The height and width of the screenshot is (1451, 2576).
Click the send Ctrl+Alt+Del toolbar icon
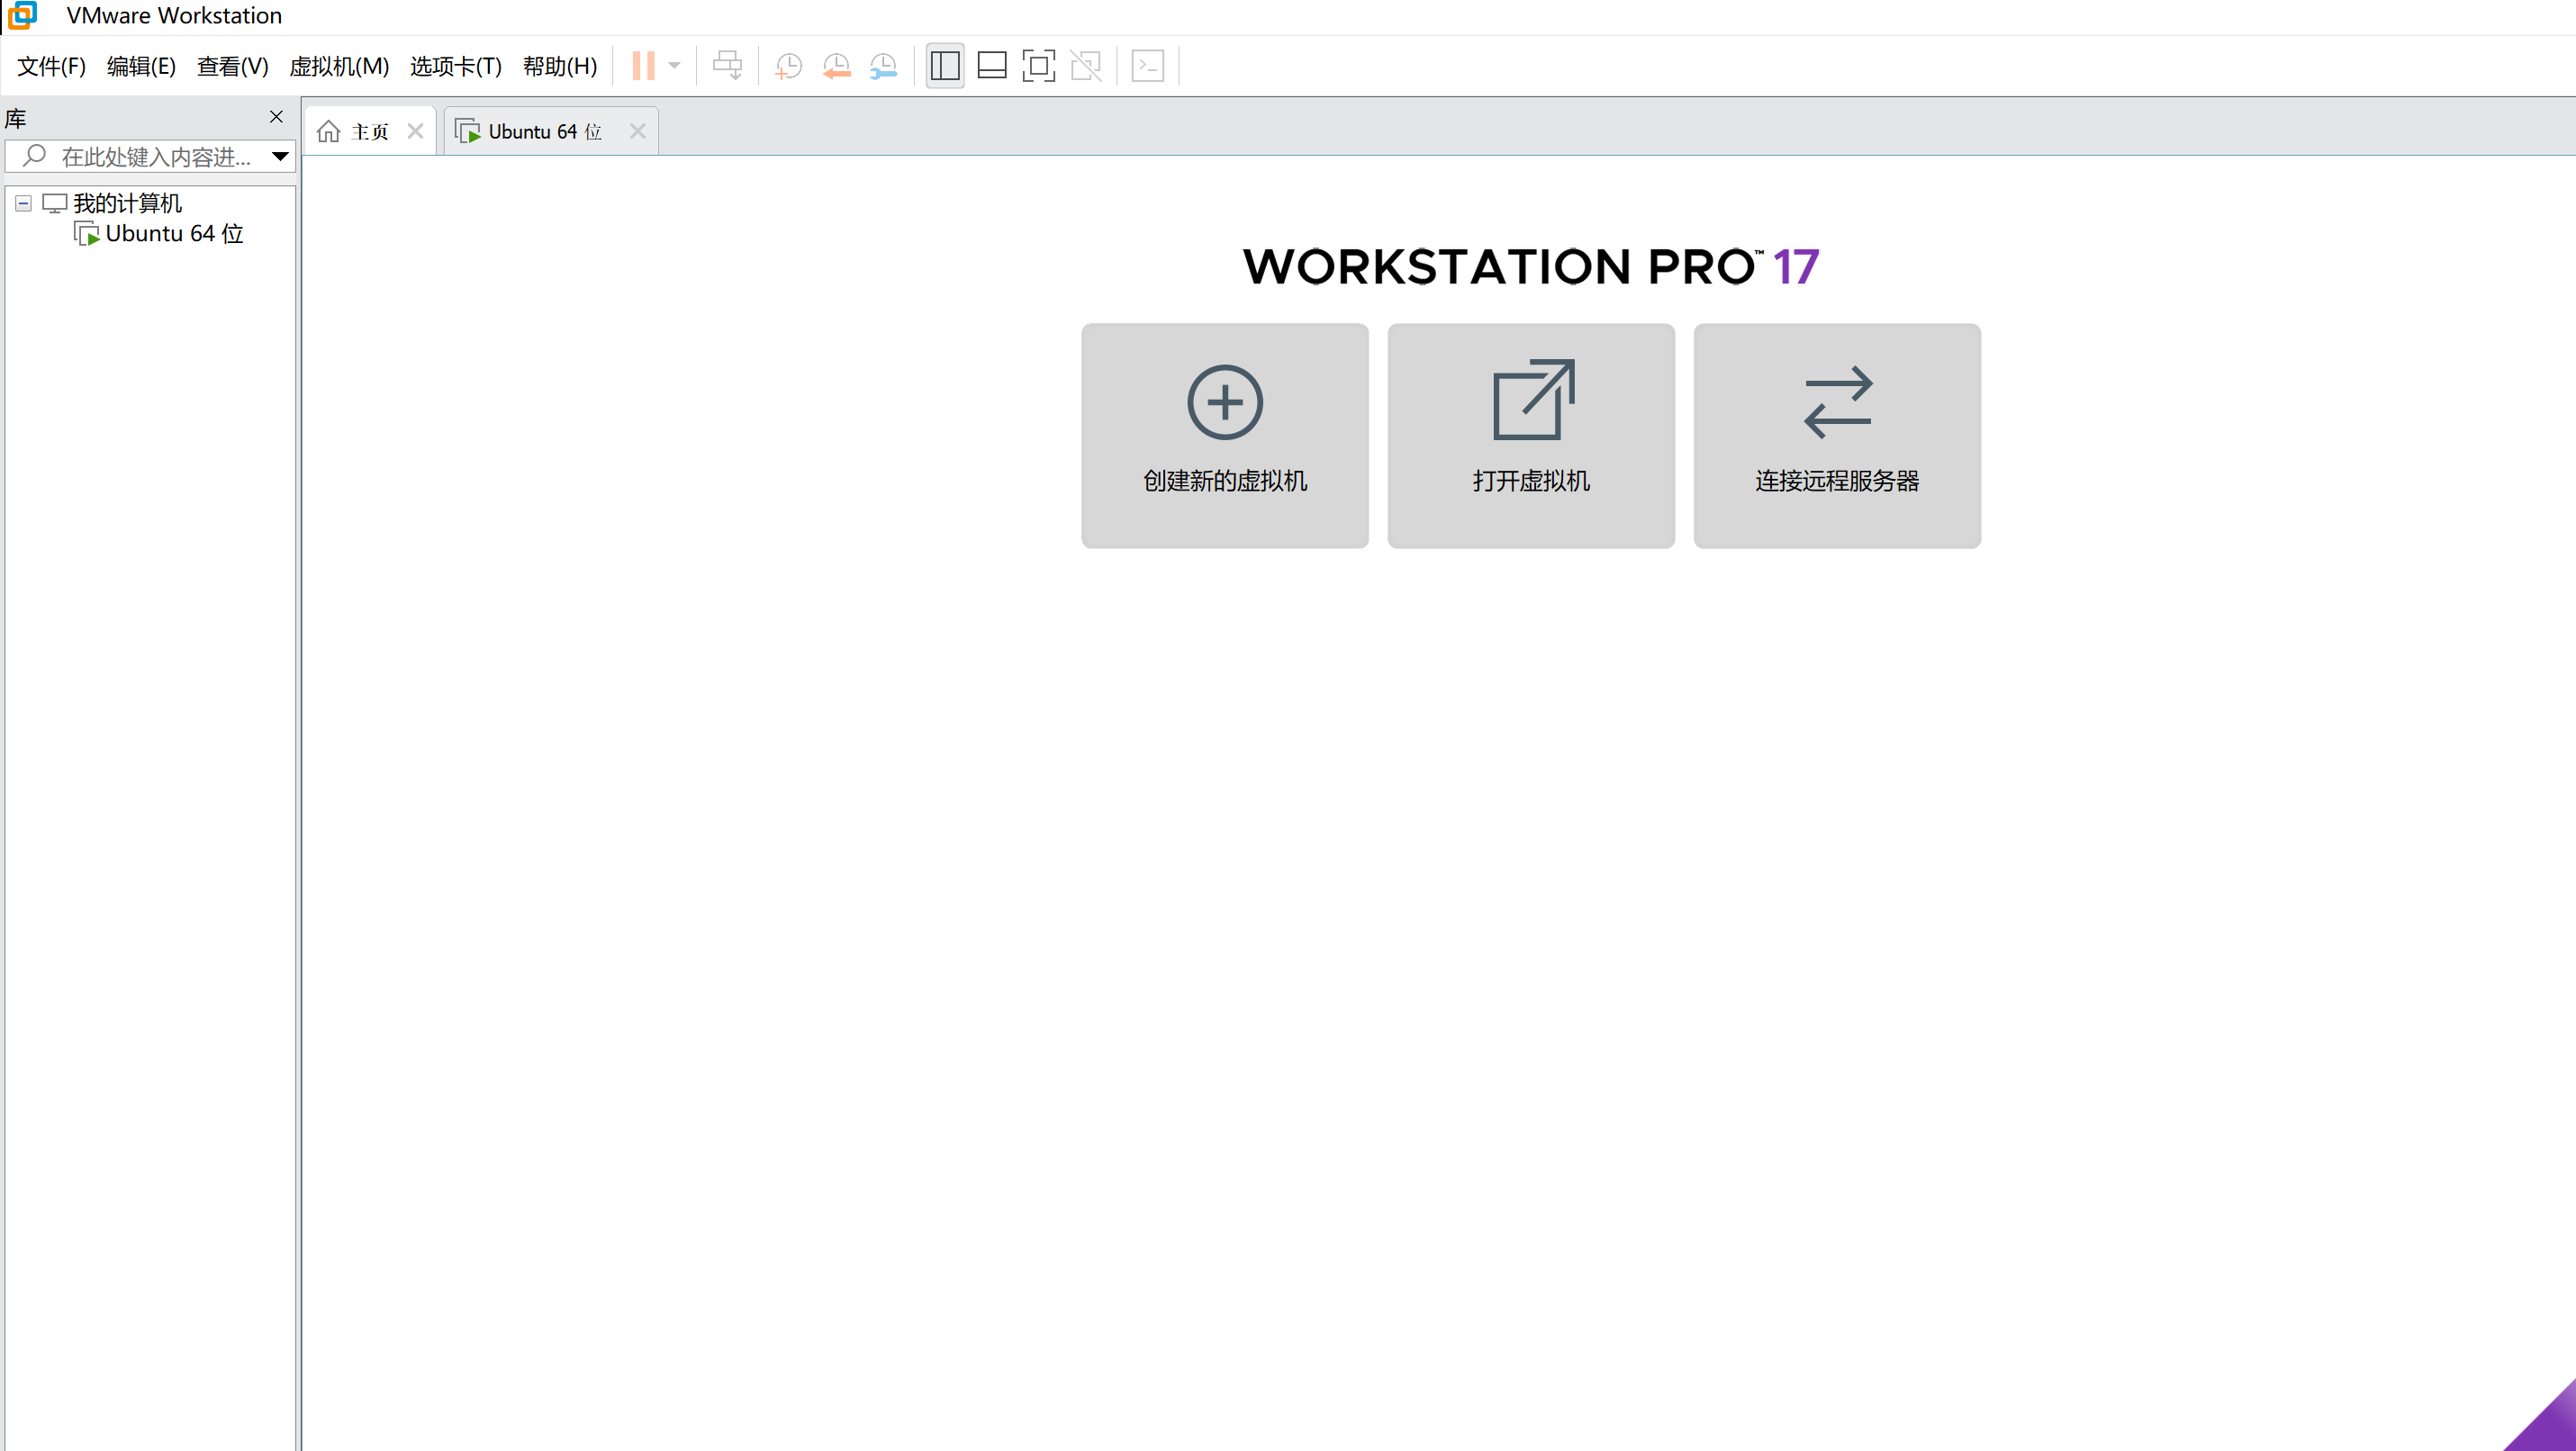(727, 66)
